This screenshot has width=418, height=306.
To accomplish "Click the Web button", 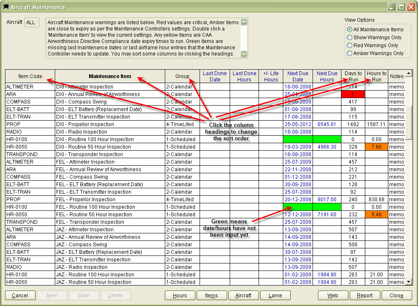I will coord(333,296).
